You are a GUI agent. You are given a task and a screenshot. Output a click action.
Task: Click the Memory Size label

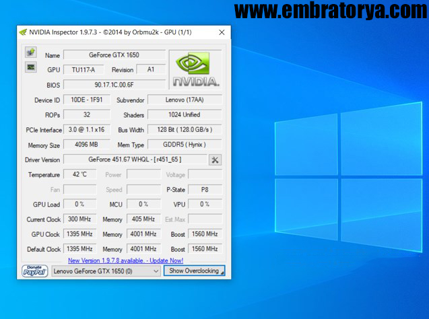(x=44, y=145)
